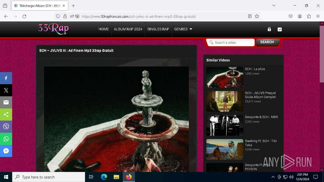The image size is (324, 182).
Task: List all tabs dropdown arrow
Action: pos(274,6)
